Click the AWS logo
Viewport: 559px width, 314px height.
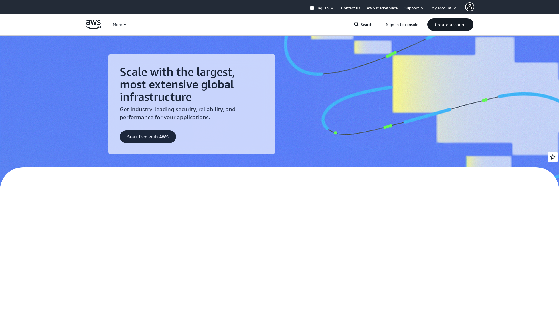(x=93, y=25)
